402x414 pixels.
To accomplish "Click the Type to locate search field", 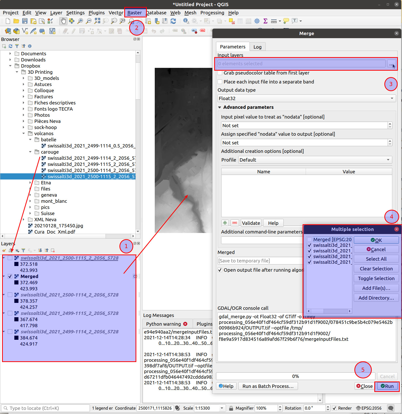I will tap(46, 408).
